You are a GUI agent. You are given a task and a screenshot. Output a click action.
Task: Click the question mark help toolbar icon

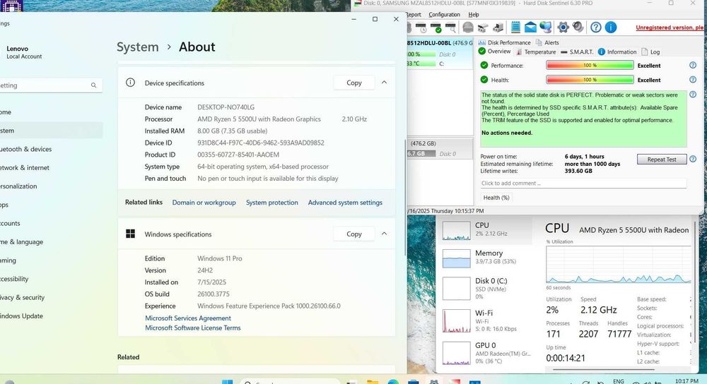click(x=595, y=28)
